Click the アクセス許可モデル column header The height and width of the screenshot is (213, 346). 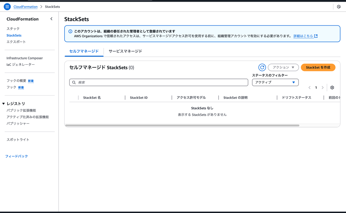click(x=191, y=98)
